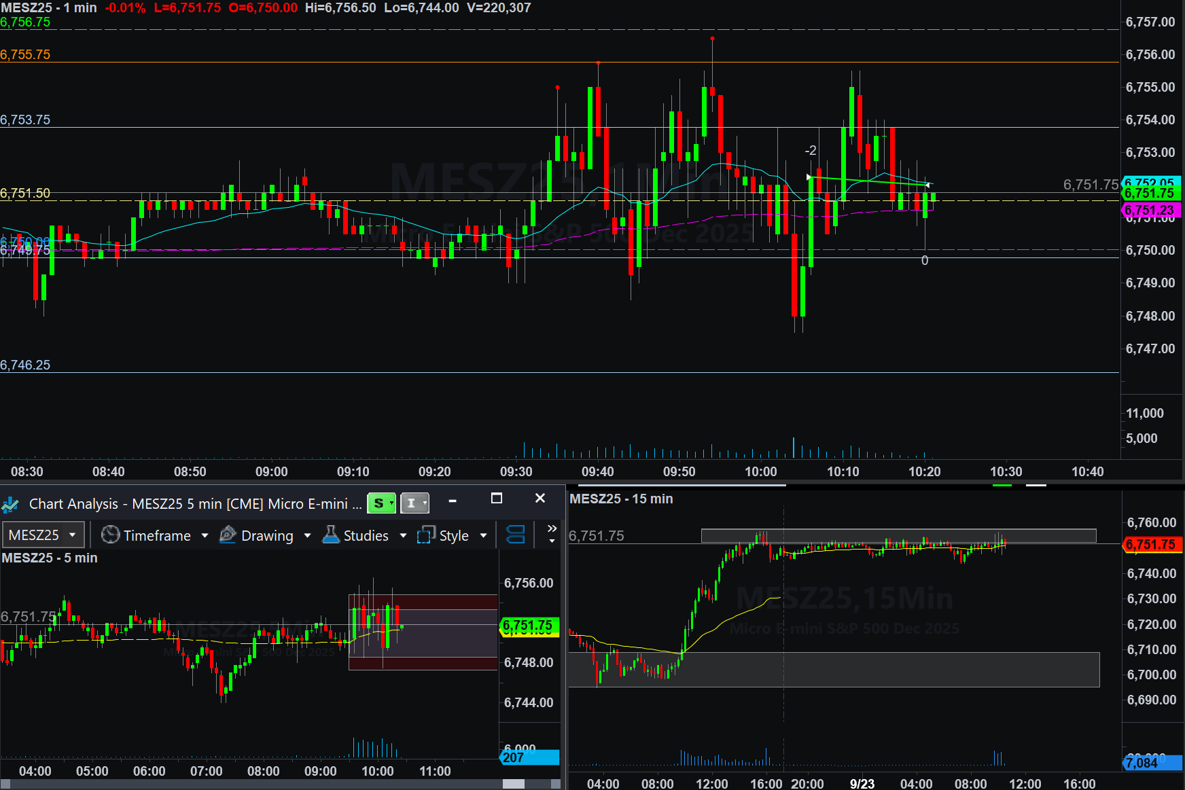
Task: Click the Drawing pencil icon
Action: pyautogui.click(x=228, y=535)
